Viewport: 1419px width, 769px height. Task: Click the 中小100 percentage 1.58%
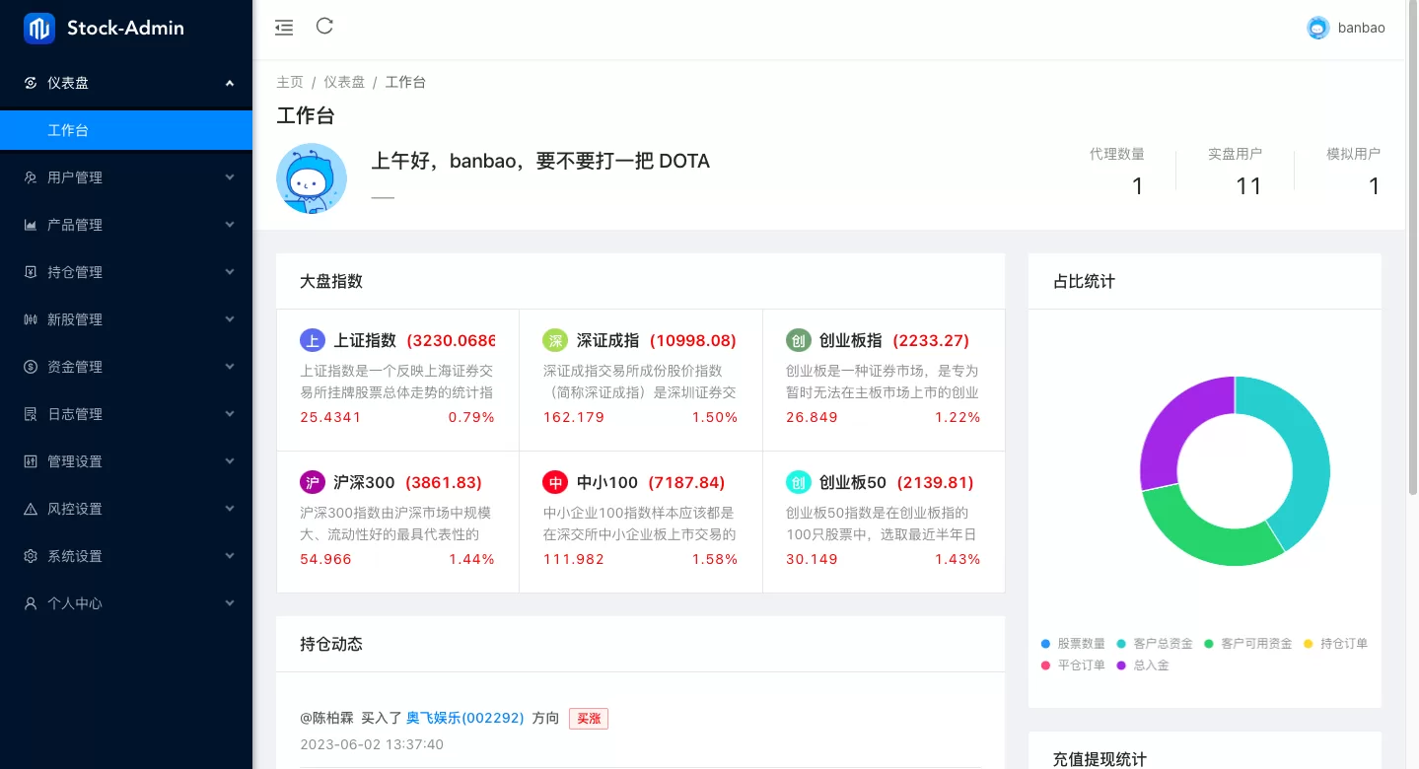point(715,559)
